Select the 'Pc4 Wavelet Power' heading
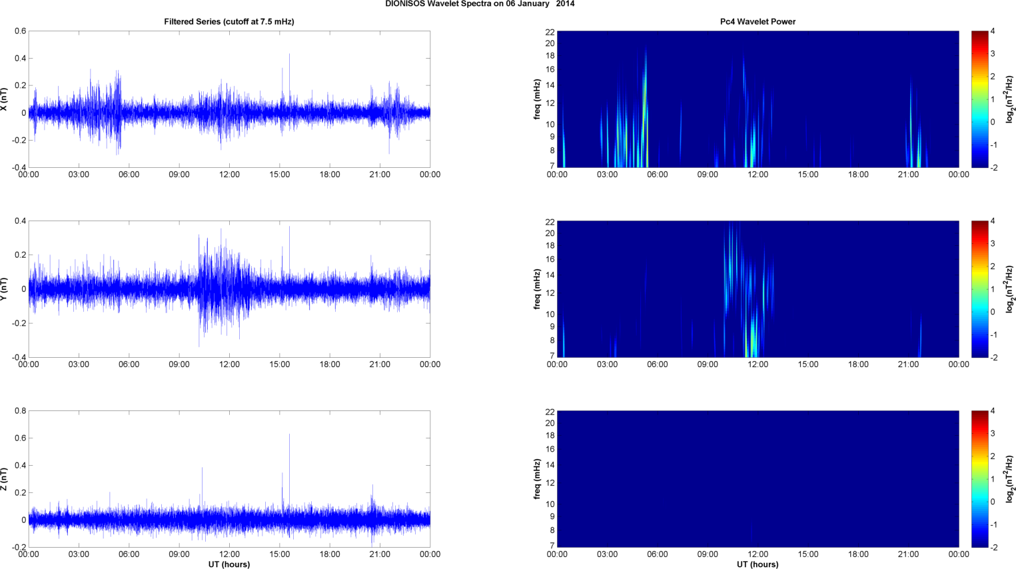The width and height of the screenshot is (1016, 569). [x=758, y=22]
